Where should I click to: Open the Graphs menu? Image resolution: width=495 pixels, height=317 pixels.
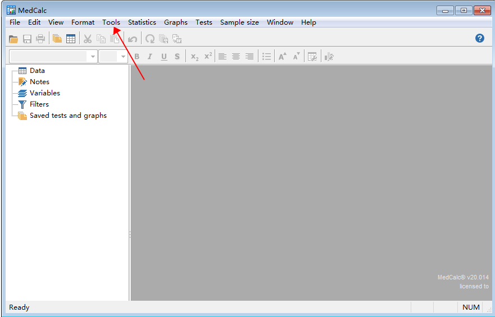click(176, 22)
